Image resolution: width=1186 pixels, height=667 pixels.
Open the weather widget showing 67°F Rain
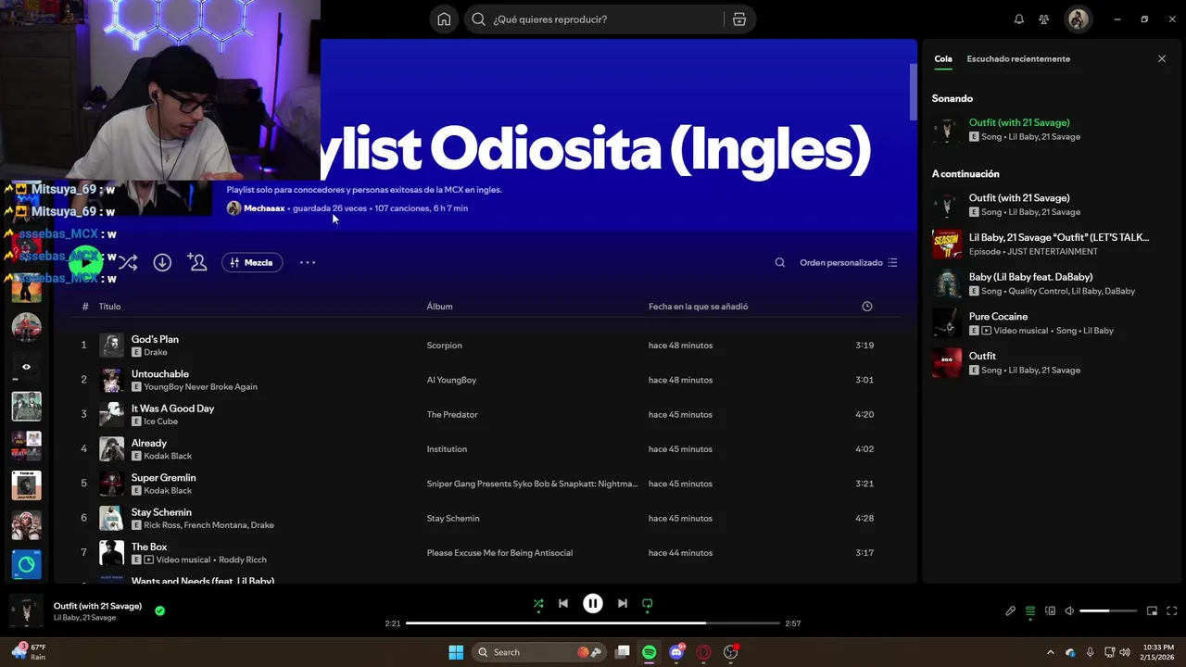pyautogui.click(x=28, y=652)
